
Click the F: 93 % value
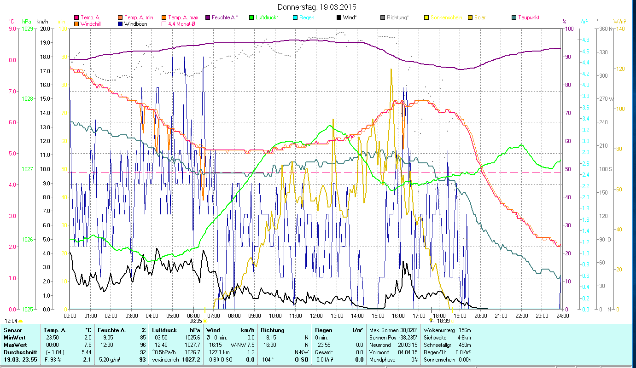[x=52, y=359]
